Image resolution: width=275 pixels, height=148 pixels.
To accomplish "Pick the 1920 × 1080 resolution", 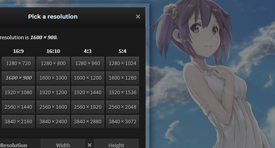I will point(18,93).
